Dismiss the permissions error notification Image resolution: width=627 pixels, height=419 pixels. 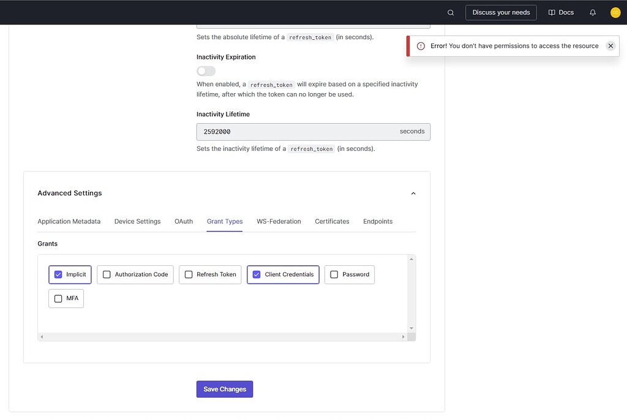(x=610, y=45)
